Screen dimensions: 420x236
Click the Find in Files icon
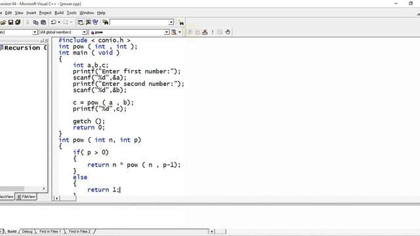[105, 22]
